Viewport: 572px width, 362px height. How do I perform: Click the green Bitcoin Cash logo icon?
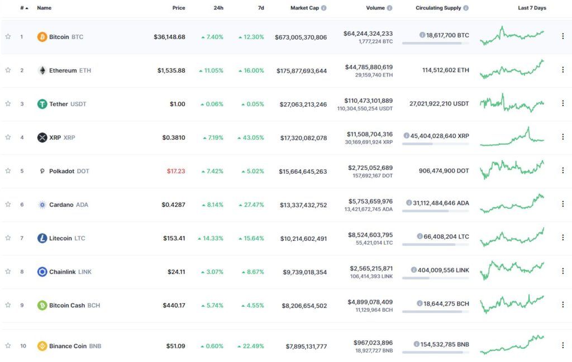pyautogui.click(x=42, y=306)
